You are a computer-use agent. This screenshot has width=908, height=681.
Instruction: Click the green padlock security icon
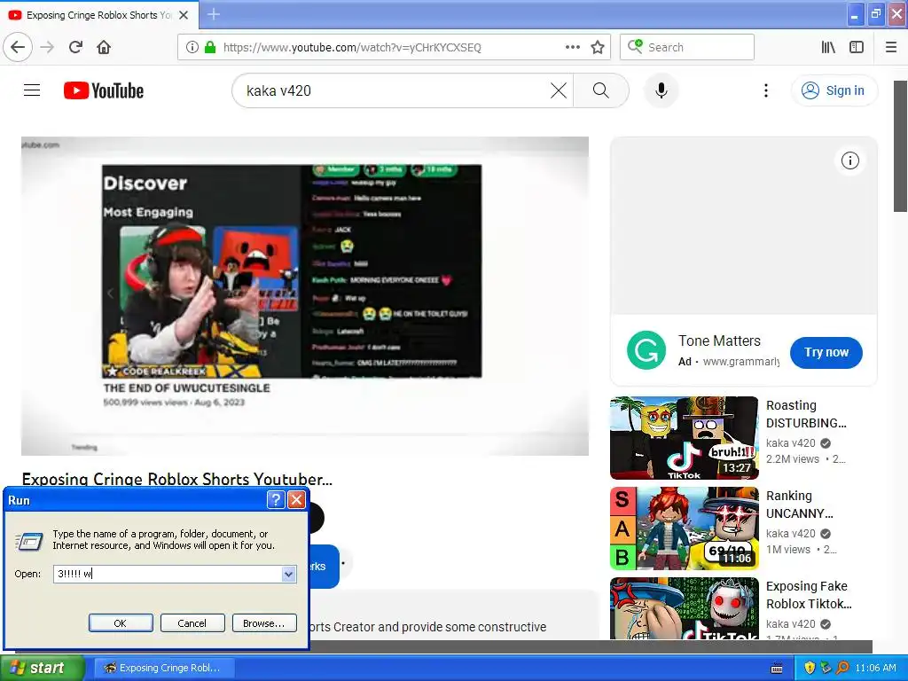pos(210,47)
